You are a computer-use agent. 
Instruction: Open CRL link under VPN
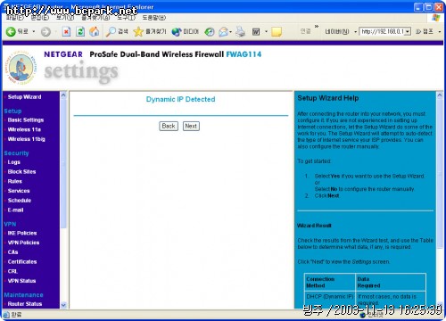pos(12,271)
